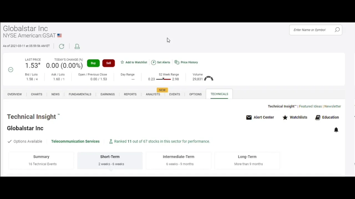Click the Education book icon
The width and height of the screenshot is (355, 199).
click(318, 117)
